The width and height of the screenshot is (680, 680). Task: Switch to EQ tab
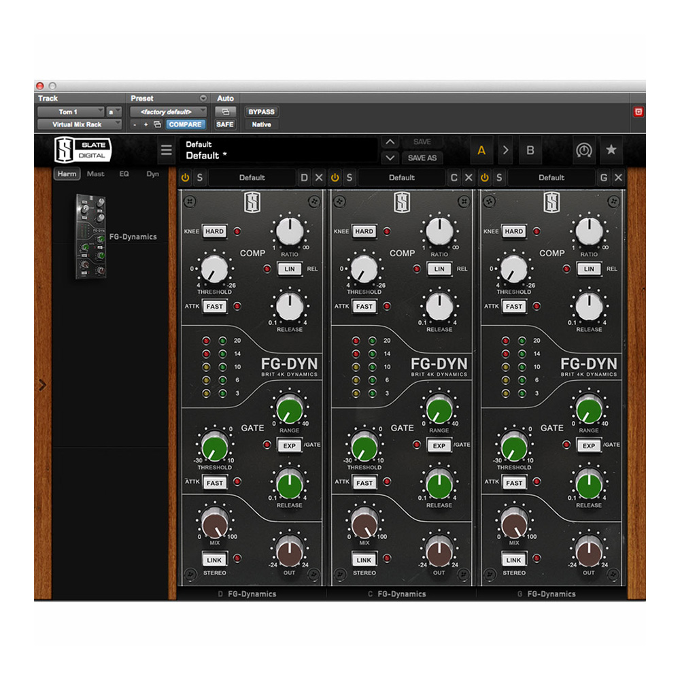(x=124, y=174)
